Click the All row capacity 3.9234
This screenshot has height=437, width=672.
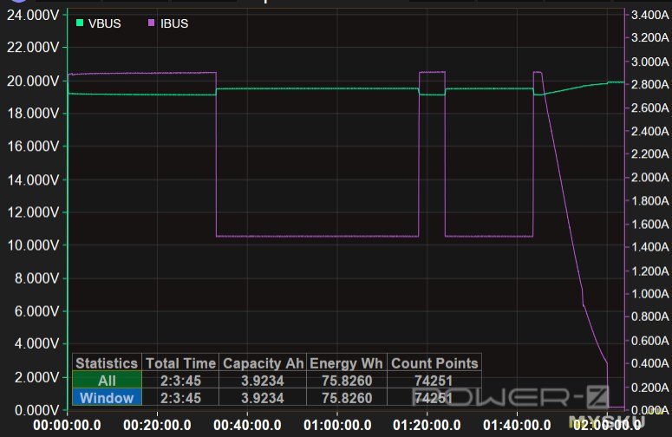point(263,381)
